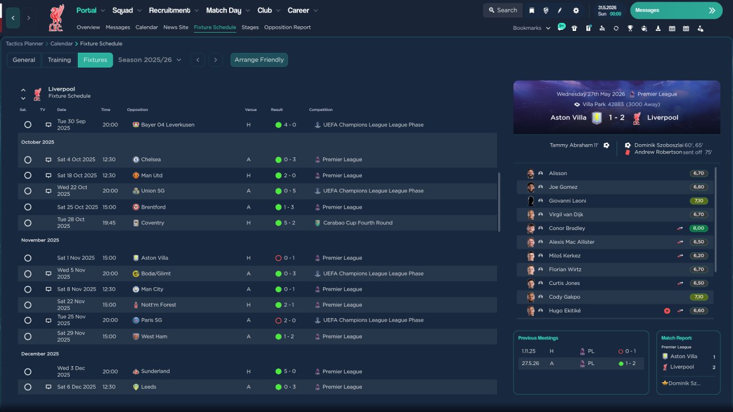
Task: Open the trophy icon in the bookmarks bar
Action: coord(630,28)
